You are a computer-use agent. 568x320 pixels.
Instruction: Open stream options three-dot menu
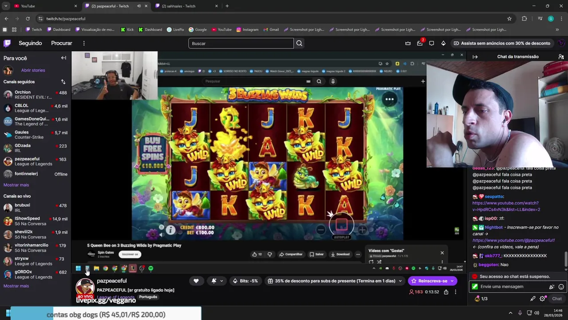point(455,292)
